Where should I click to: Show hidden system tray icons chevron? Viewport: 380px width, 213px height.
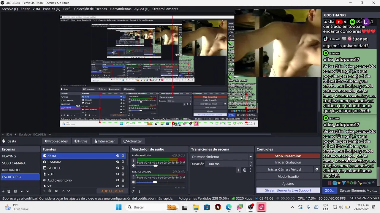292,207
